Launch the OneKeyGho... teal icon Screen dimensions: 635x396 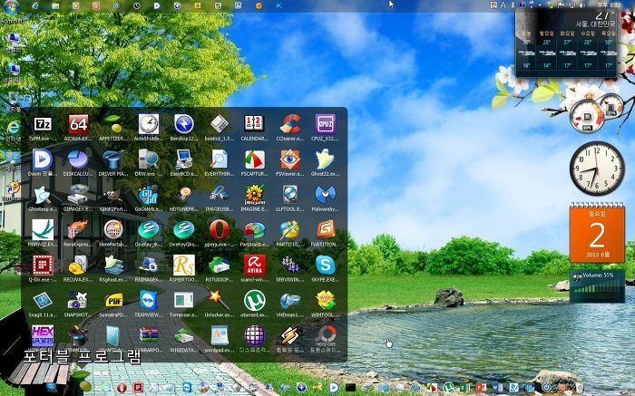pos(184,230)
